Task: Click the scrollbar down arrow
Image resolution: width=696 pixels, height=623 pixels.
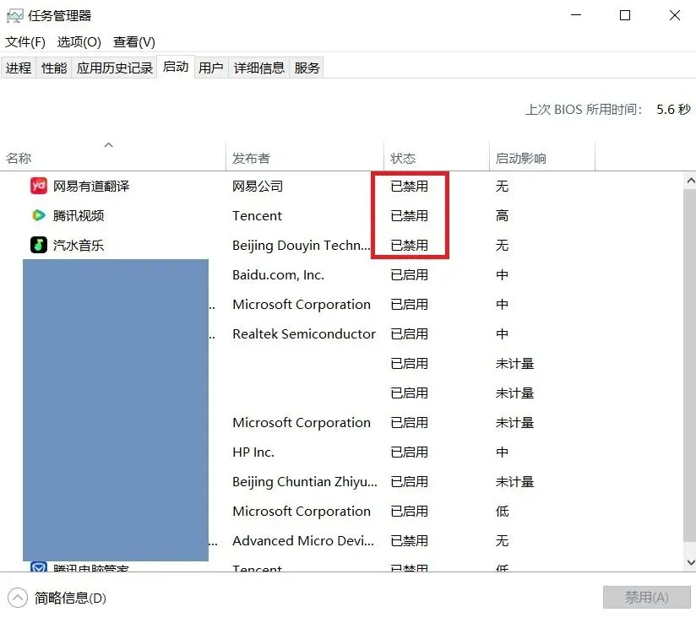Action: 690,561
